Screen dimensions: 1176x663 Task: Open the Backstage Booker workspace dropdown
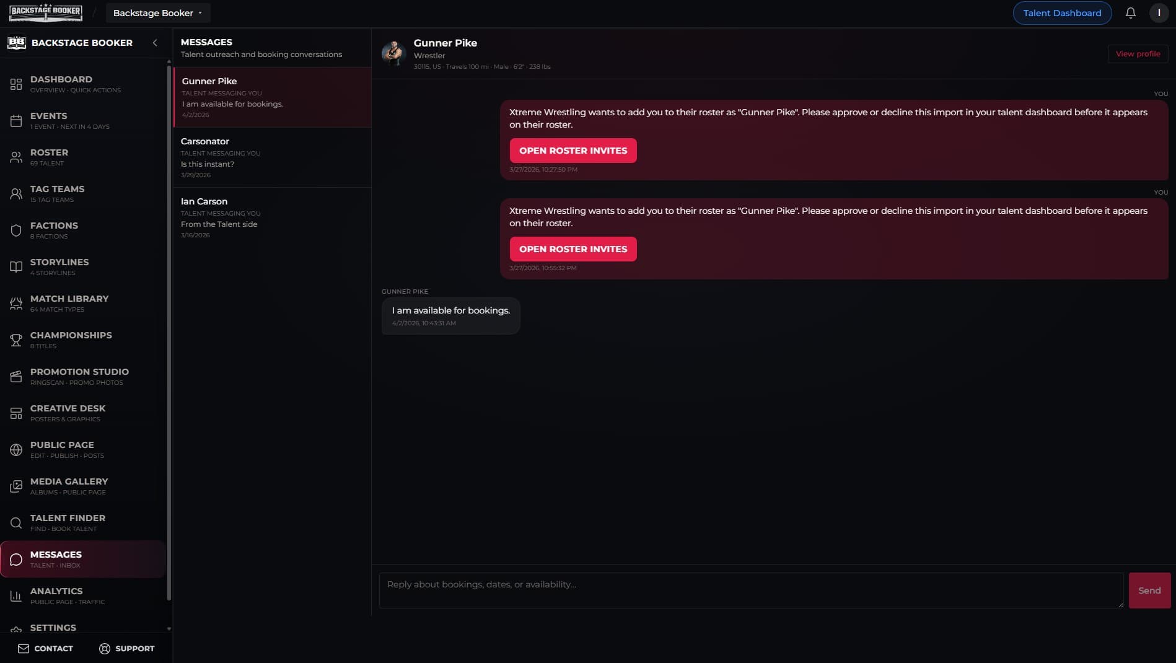157,12
